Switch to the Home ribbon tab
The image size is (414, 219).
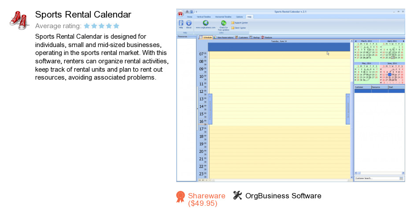(189, 17)
